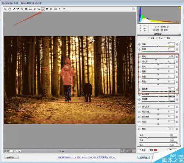
Task: Select the Crop tool
Action: pos(27,9)
